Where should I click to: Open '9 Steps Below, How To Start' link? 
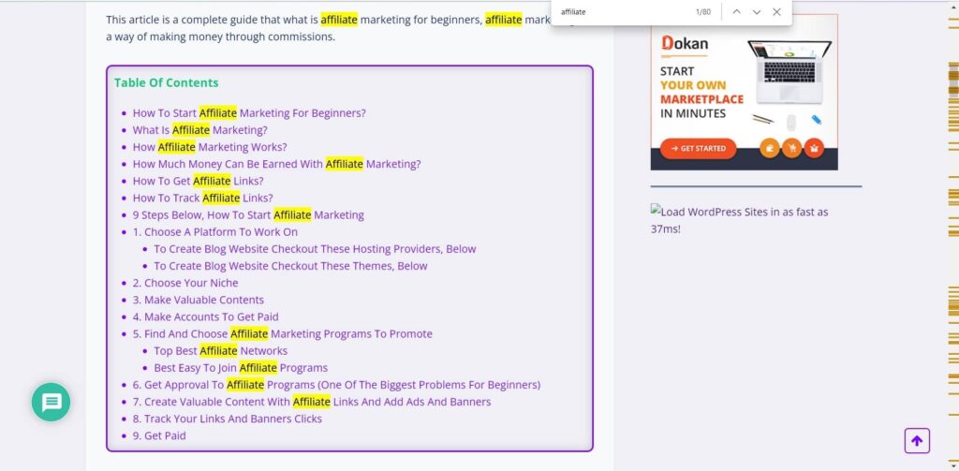248,215
